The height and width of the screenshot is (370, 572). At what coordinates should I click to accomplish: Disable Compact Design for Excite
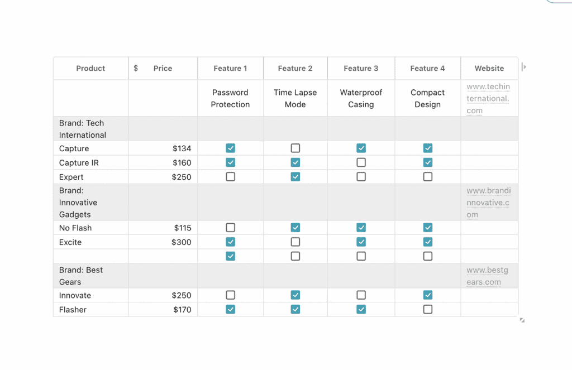[428, 242]
